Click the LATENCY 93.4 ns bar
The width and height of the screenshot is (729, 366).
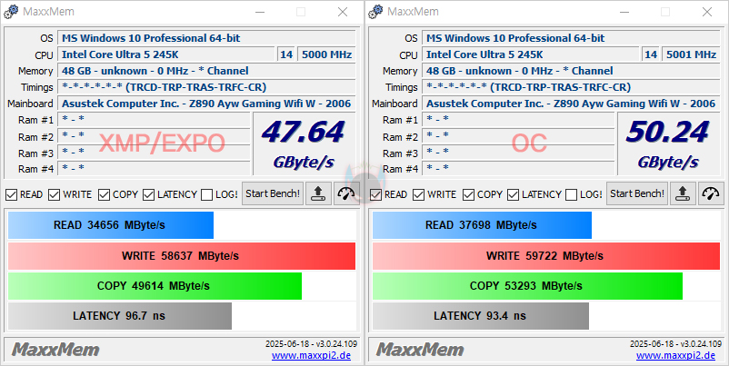(480, 316)
